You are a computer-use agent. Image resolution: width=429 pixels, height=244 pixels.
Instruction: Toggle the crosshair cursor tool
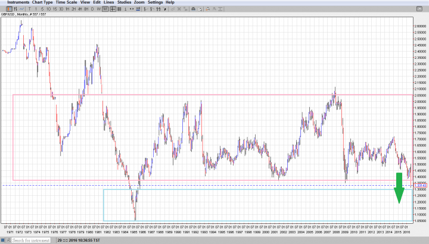[x=112, y=9]
